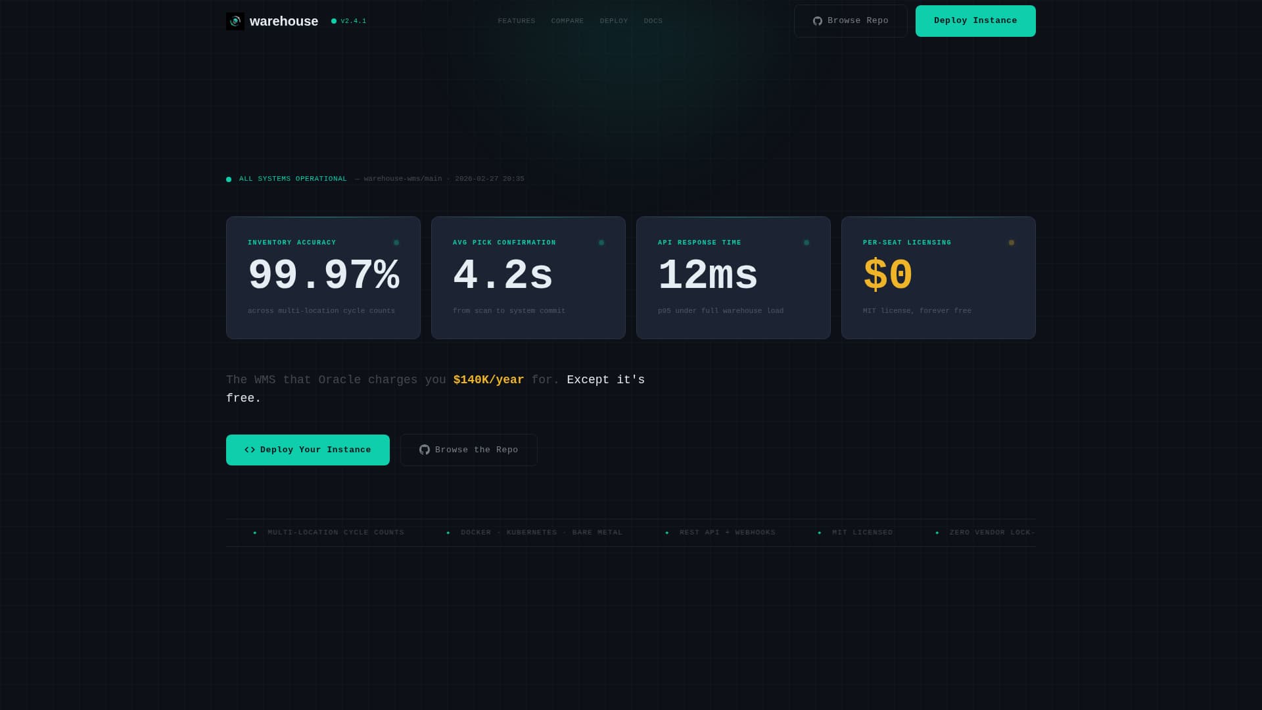Click 'across multi-location cycle counts' caption

[x=321, y=311]
